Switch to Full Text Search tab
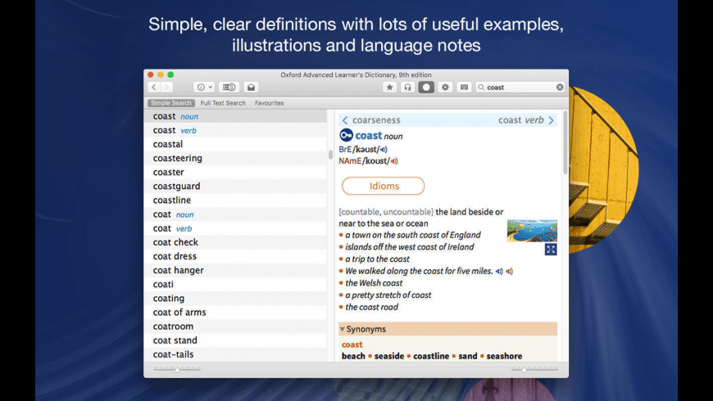Screen dimensions: 713x401 [223, 103]
